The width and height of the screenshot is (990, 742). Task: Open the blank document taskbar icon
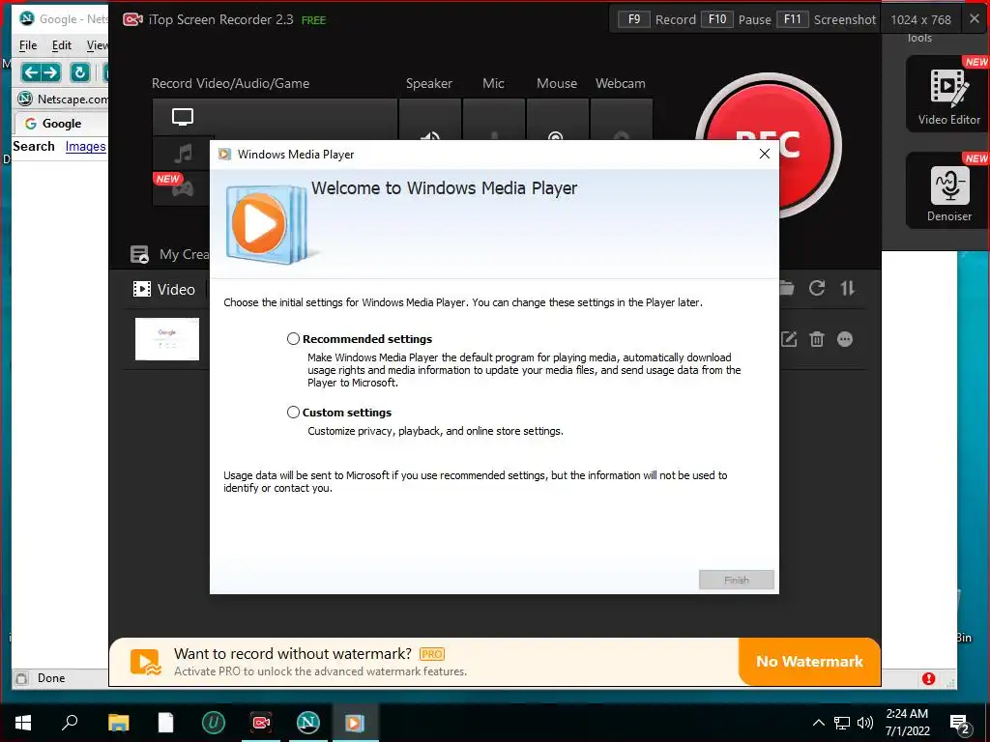[165, 723]
